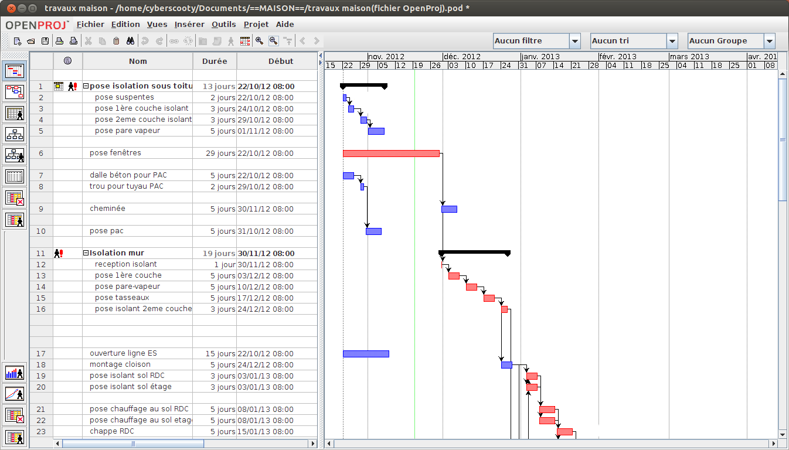The width and height of the screenshot is (789, 450).
Task: Click the '15 jours' duration cell
Action: pos(215,354)
